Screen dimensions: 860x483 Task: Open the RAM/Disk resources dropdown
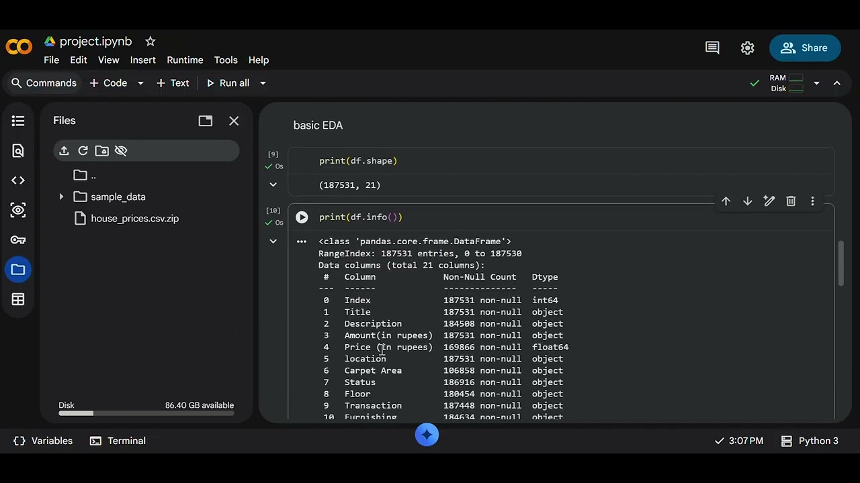(x=816, y=83)
